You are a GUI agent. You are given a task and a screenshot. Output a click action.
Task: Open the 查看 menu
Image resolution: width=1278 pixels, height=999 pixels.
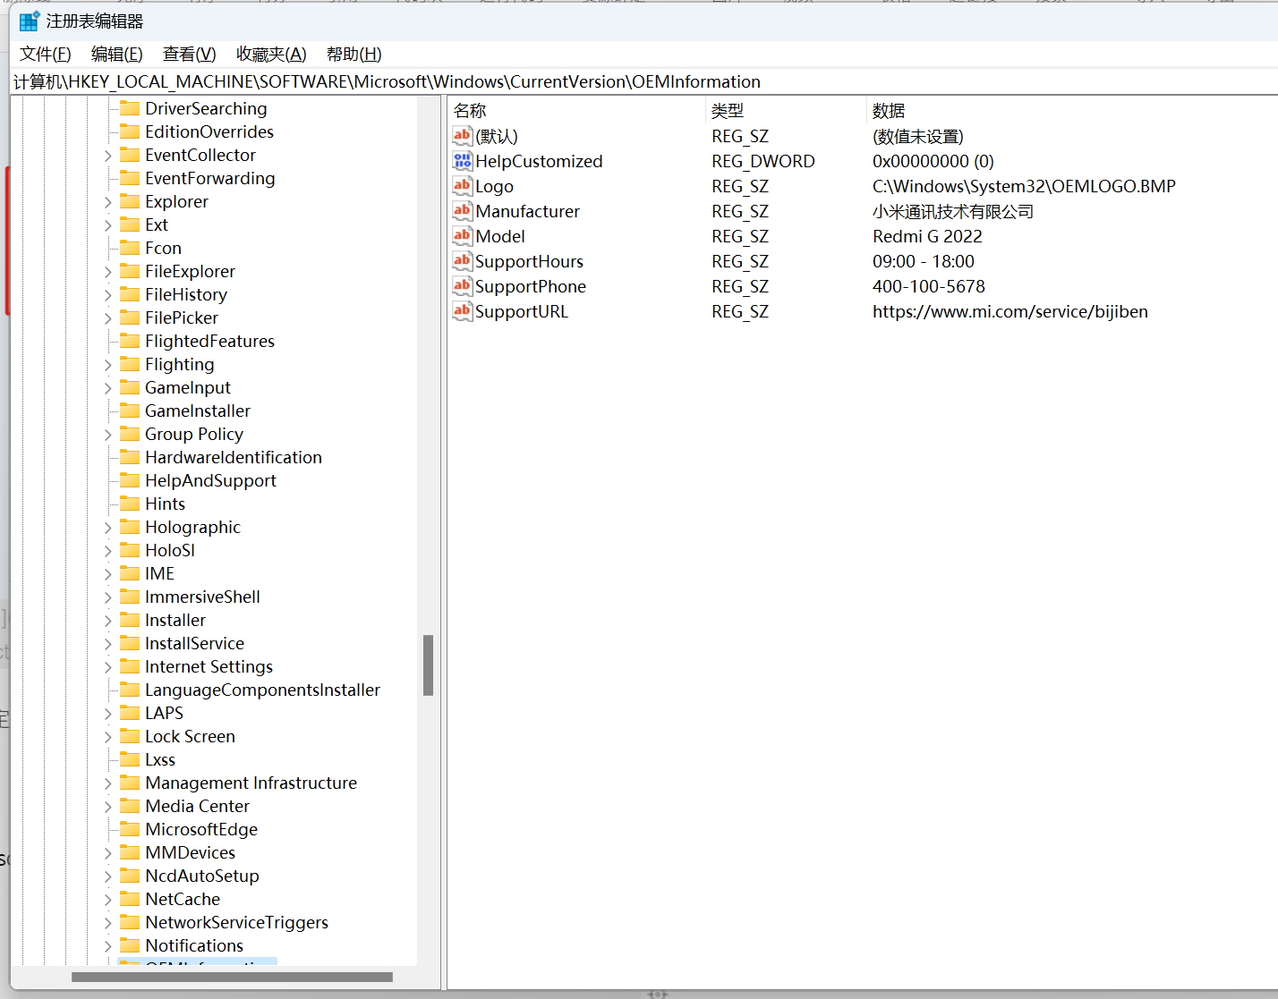tap(188, 54)
